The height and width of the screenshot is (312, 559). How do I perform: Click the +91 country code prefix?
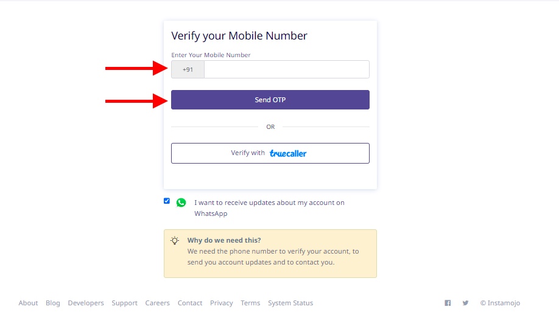[x=188, y=69]
